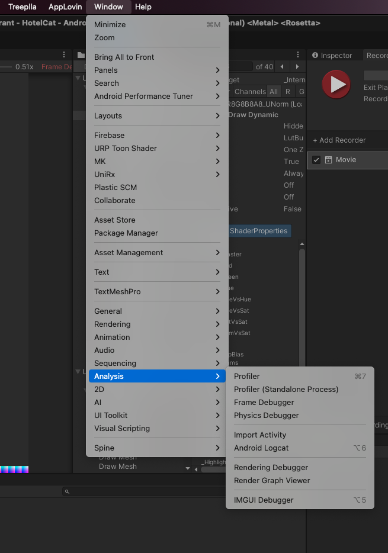This screenshot has width=388, height=553.
Task: Open the IMGUI Debugger window
Action: pos(300,500)
